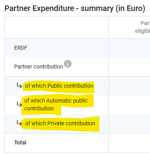Click the empty top-left header cell
Viewport: 150px width, 155px height.
click(57, 27)
